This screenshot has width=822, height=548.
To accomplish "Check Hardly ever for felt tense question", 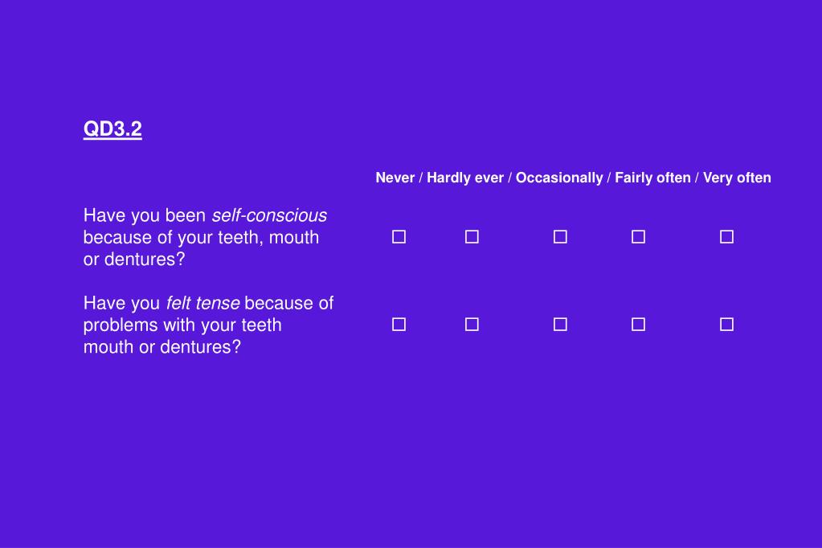I will pos(472,325).
